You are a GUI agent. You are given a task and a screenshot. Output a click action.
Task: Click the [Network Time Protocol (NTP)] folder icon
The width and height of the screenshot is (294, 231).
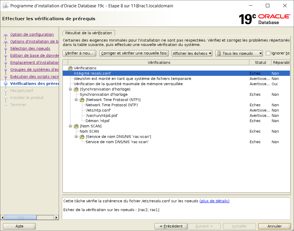click(x=82, y=100)
